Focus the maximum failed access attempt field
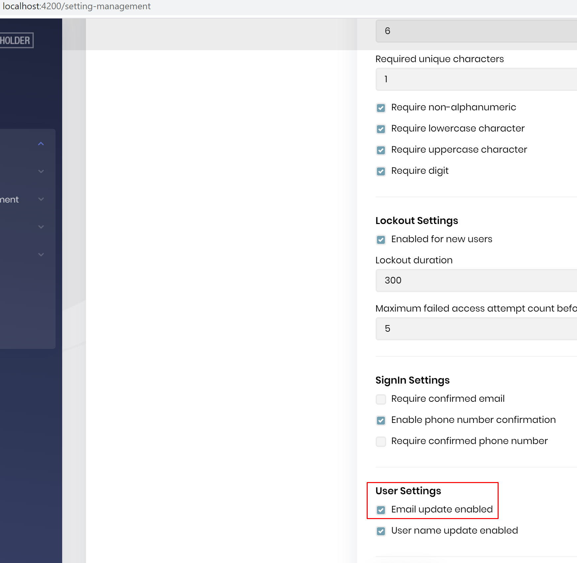The height and width of the screenshot is (563, 577). coord(476,329)
